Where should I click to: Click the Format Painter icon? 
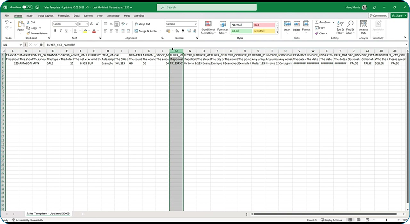pyautogui.click(x=28, y=33)
